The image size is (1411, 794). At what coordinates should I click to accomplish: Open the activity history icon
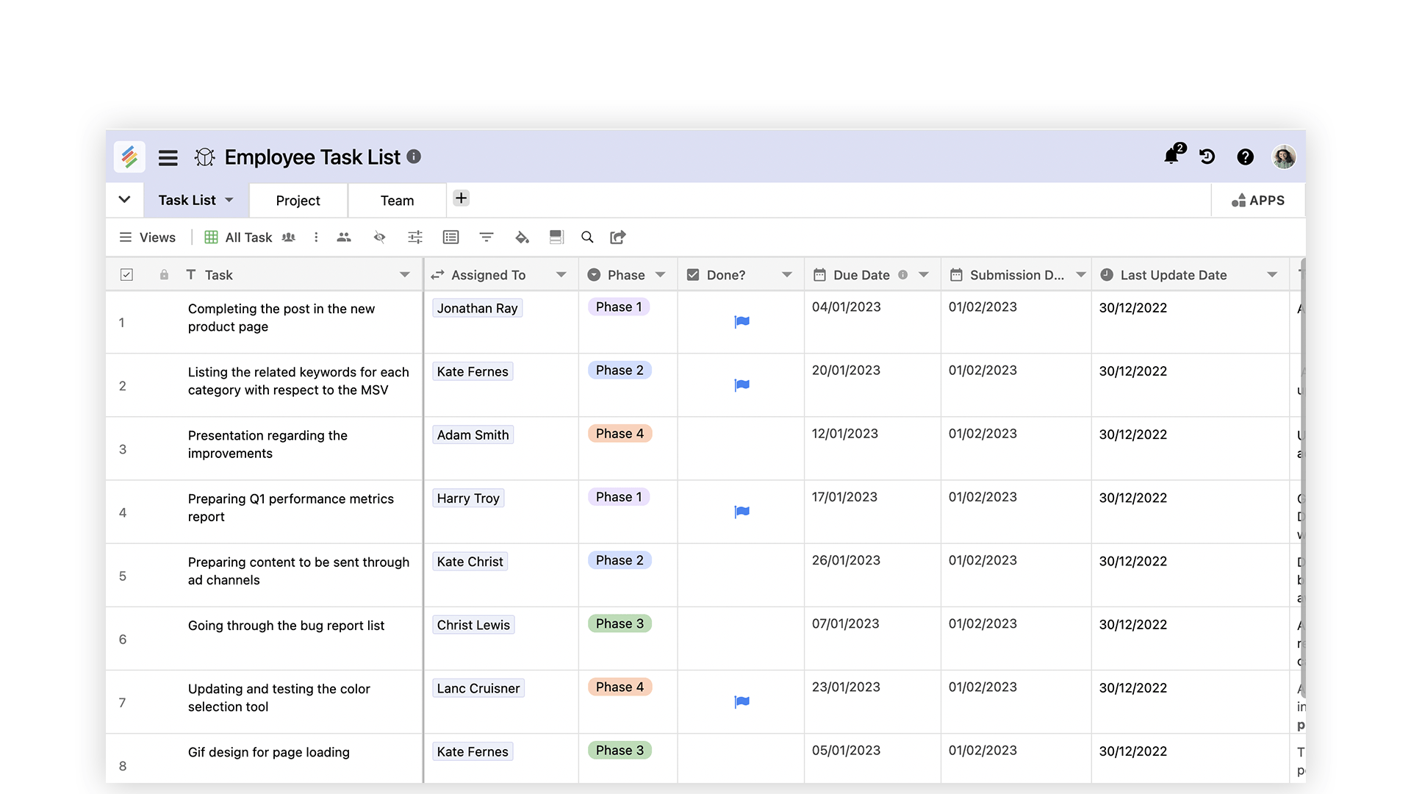(x=1207, y=157)
